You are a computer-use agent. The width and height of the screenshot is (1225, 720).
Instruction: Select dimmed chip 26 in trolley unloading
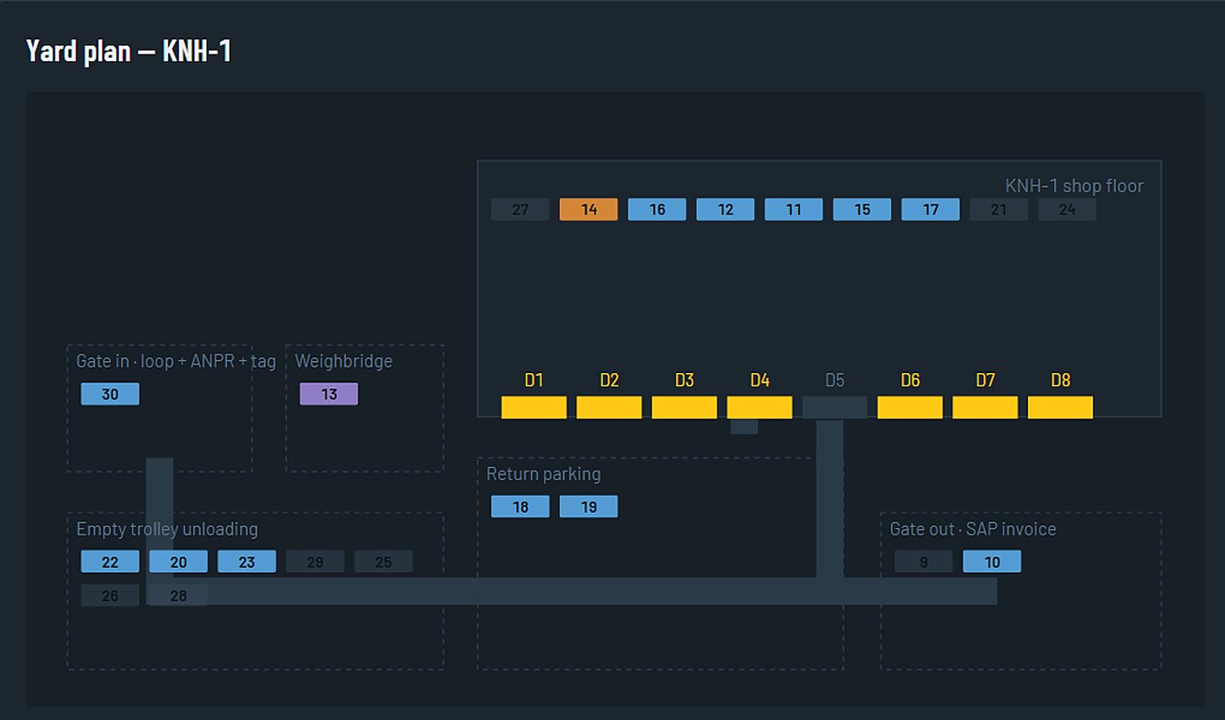111,595
